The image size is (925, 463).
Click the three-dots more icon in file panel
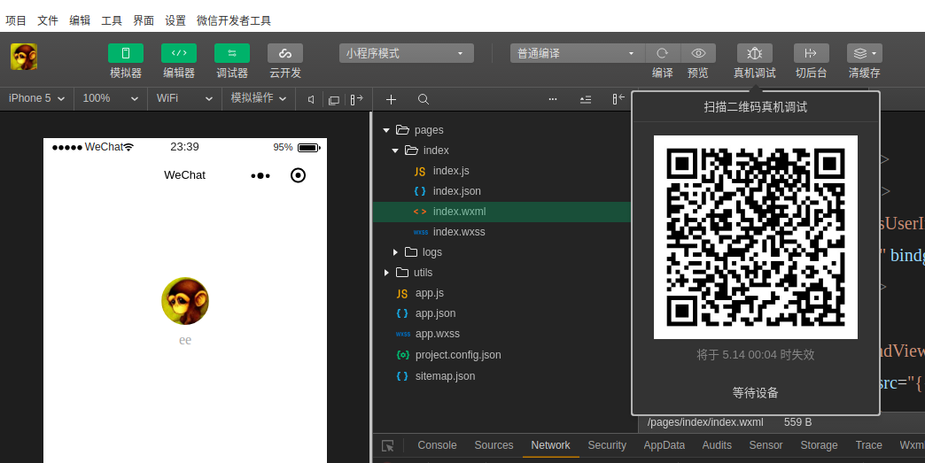[553, 99]
